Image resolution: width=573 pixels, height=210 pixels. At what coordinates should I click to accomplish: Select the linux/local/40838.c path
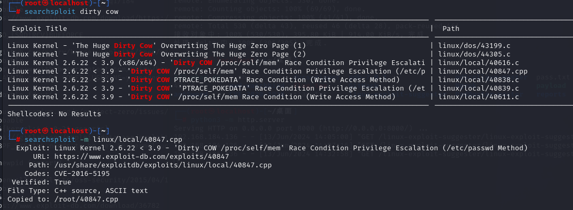tap(478, 79)
